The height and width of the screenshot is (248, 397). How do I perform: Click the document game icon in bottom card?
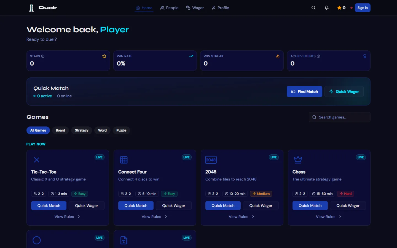[124, 240]
